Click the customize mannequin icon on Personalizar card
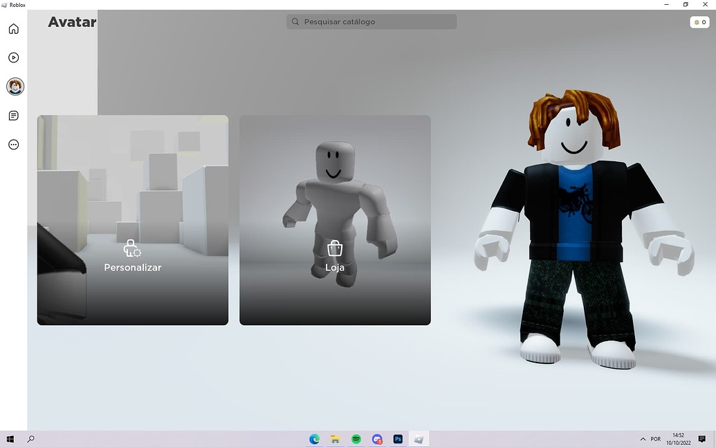The image size is (716, 447). click(131, 248)
